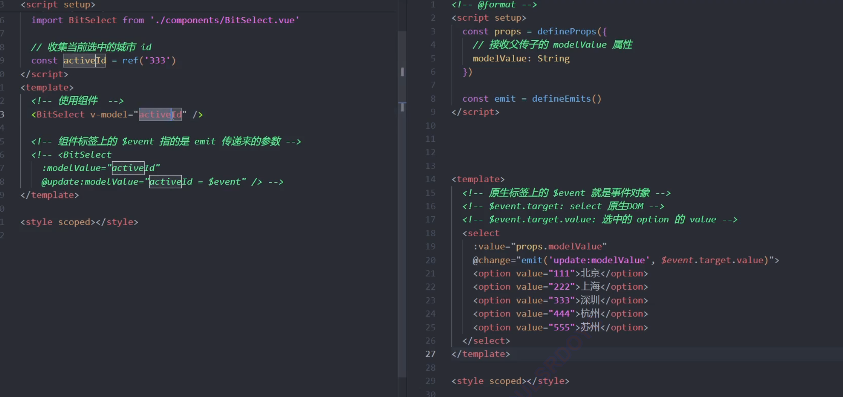Click line number 27 in right gutter
Viewport: 843px width, 397px height.
(x=430, y=354)
